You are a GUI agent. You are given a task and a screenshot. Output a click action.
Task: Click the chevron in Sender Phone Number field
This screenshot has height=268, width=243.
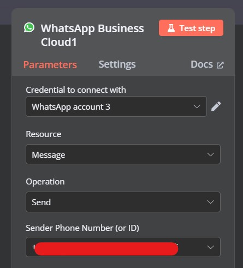[x=211, y=247]
